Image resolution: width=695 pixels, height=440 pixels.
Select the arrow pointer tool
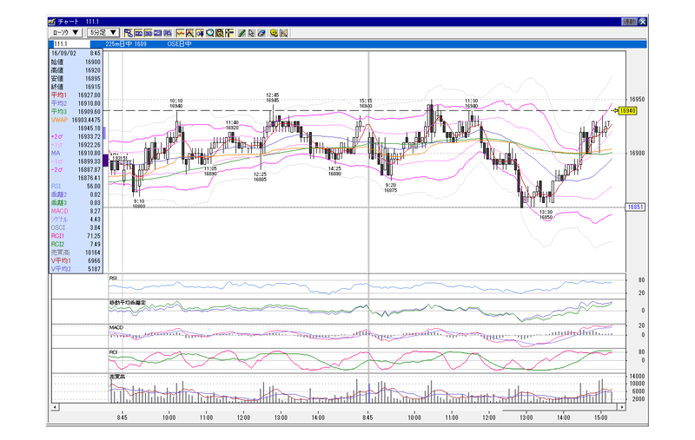(x=251, y=33)
